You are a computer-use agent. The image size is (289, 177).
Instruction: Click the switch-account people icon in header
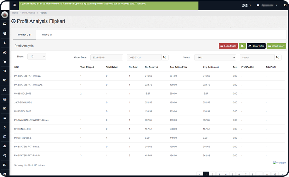click(245, 5)
